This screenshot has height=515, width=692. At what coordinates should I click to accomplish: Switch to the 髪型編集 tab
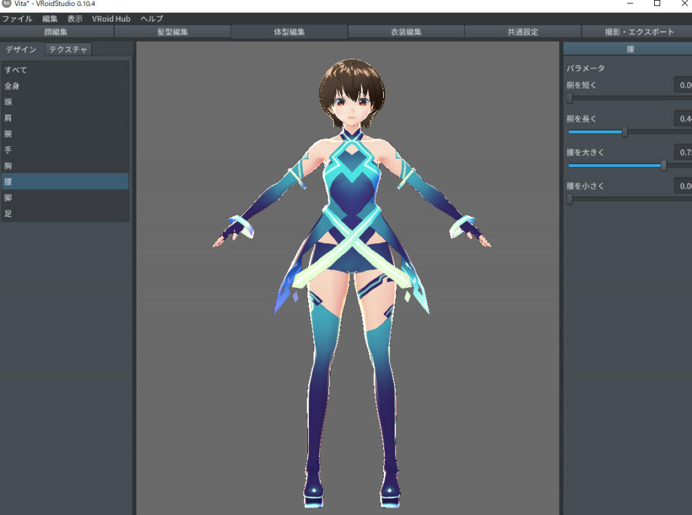click(172, 32)
